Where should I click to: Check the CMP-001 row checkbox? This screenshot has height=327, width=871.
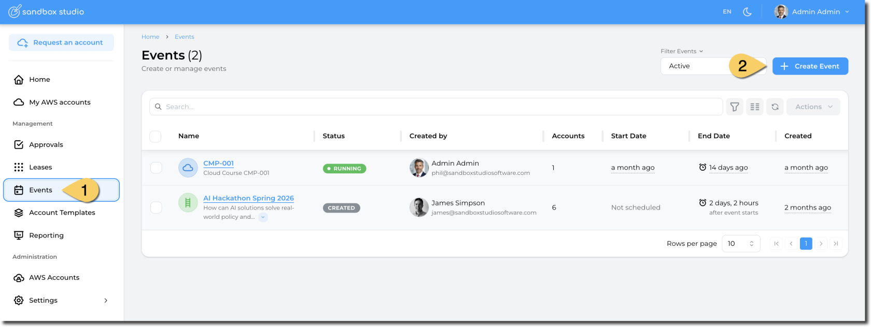pyautogui.click(x=156, y=168)
